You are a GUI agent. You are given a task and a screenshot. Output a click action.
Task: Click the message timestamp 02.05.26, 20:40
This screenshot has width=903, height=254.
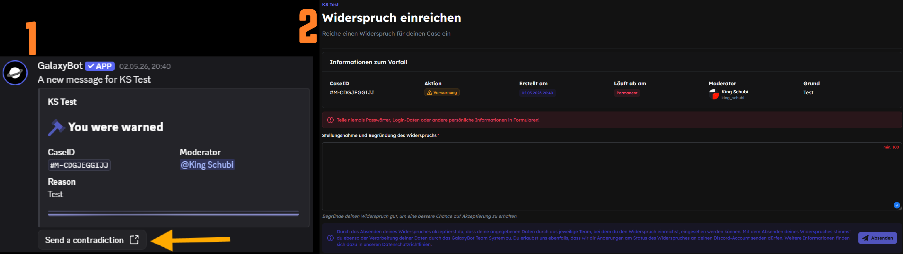[145, 66]
